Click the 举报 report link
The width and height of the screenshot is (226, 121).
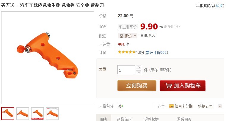pos(219,6)
